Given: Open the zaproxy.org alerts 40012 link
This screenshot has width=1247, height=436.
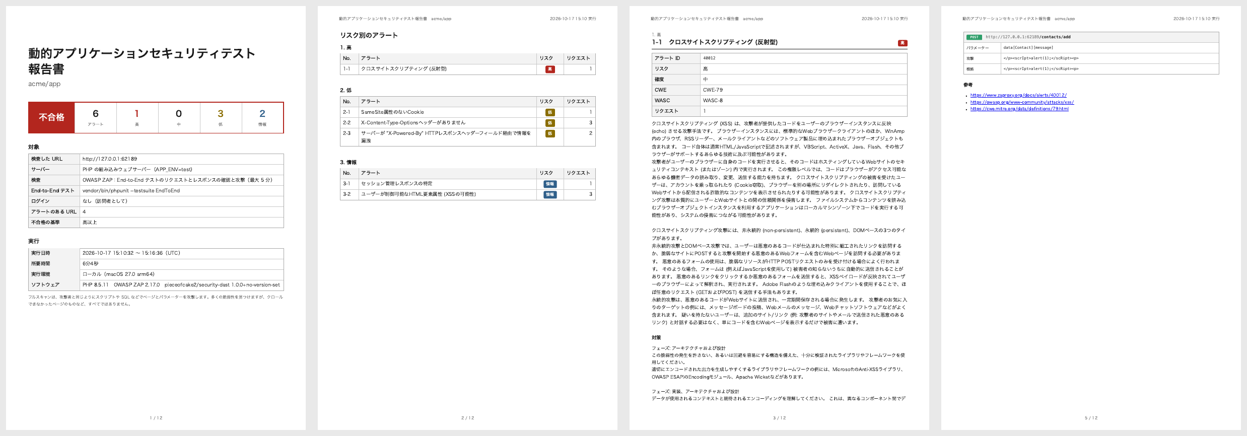Looking at the screenshot, I should point(1018,95).
